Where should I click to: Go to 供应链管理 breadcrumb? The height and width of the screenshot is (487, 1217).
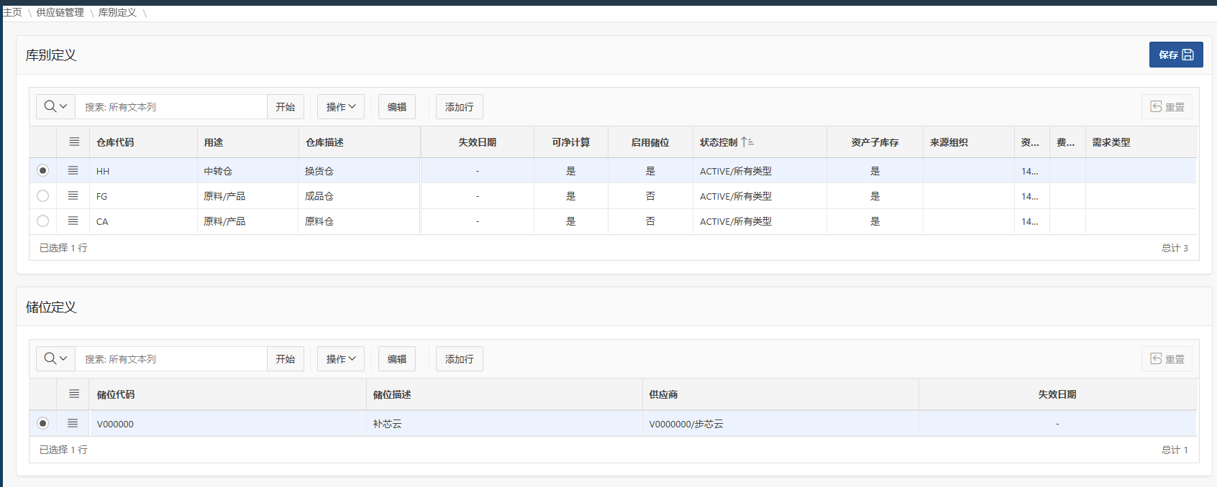[60, 12]
